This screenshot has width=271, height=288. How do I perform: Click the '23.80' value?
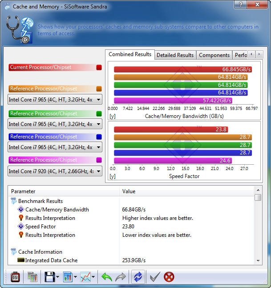pos(128,227)
